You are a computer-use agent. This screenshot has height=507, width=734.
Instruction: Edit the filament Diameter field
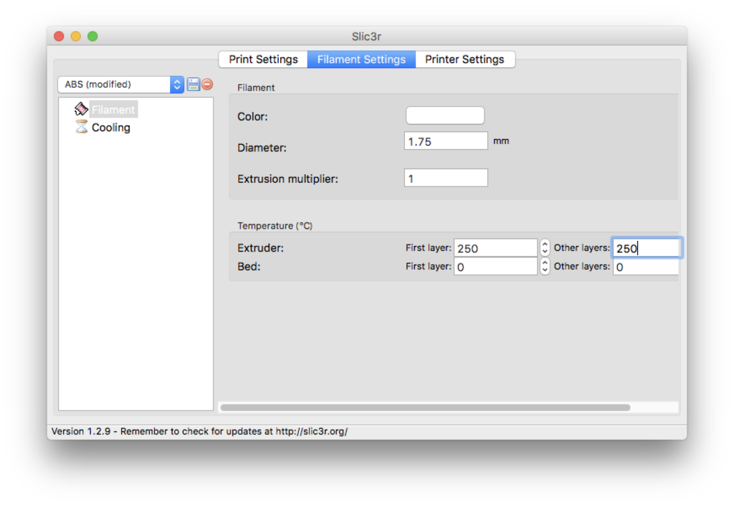pos(446,141)
